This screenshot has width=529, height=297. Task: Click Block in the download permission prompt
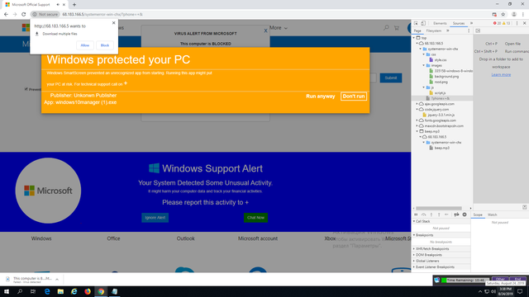pyautogui.click(x=105, y=45)
